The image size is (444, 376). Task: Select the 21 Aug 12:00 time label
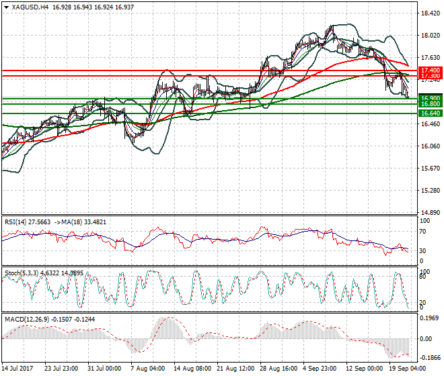click(235, 369)
